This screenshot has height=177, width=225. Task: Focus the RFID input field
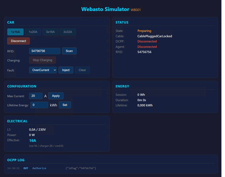coord(45,51)
